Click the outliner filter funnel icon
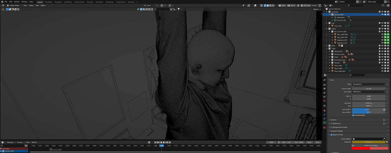391x153 pixels. pyautogui.click(x=382, y=6)
